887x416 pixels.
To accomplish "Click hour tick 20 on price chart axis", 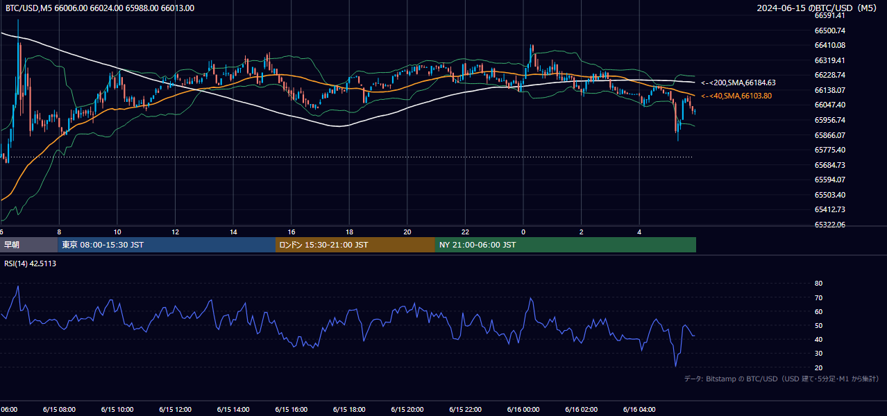I will tap(407, 232).
